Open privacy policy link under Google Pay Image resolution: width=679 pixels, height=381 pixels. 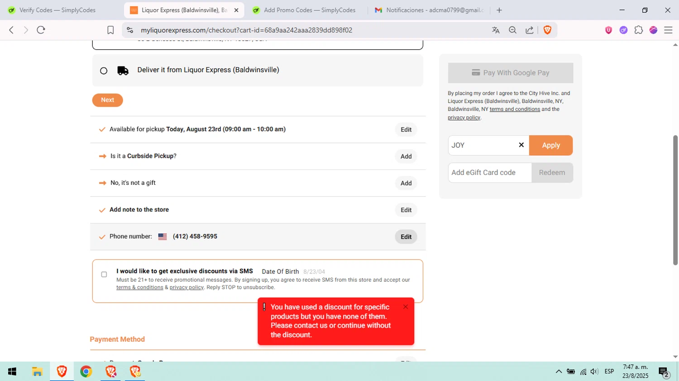[464, 118]
